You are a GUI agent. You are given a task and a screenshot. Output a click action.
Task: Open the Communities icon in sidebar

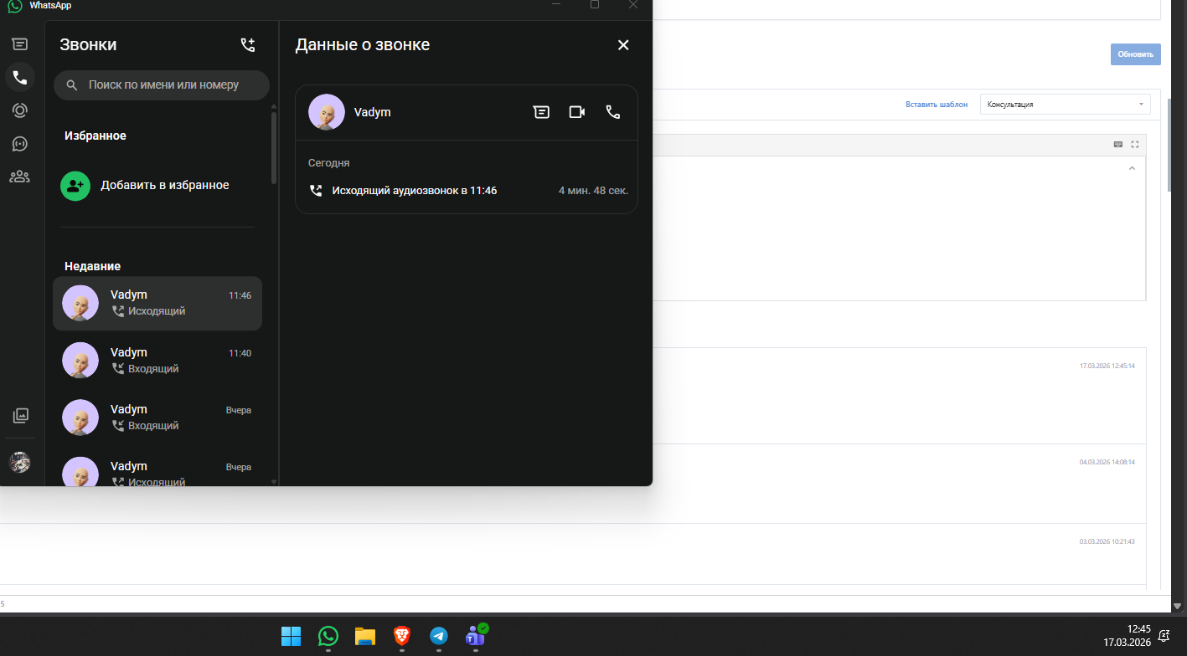pyautogui.click(x=19, y=177)
